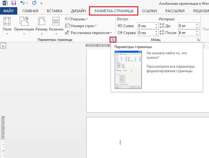Expand the Расстановка переносов dropdown
The width and height of the screenshot is (209, 158).
coord(89,33)
